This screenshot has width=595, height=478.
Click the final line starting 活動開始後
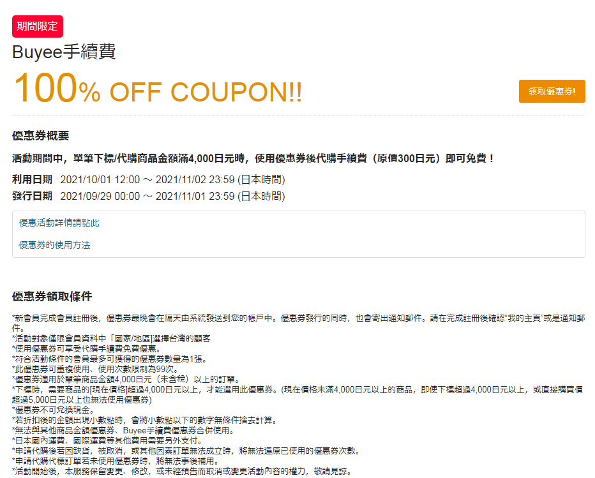pos(183,472)
